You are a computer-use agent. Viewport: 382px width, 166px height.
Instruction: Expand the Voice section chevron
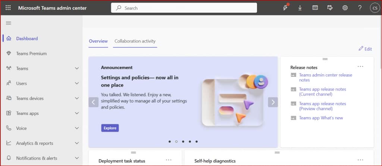[77, 128]
